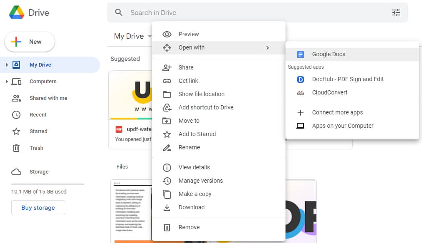Click the Shared with me people icon

pos(16,98)
